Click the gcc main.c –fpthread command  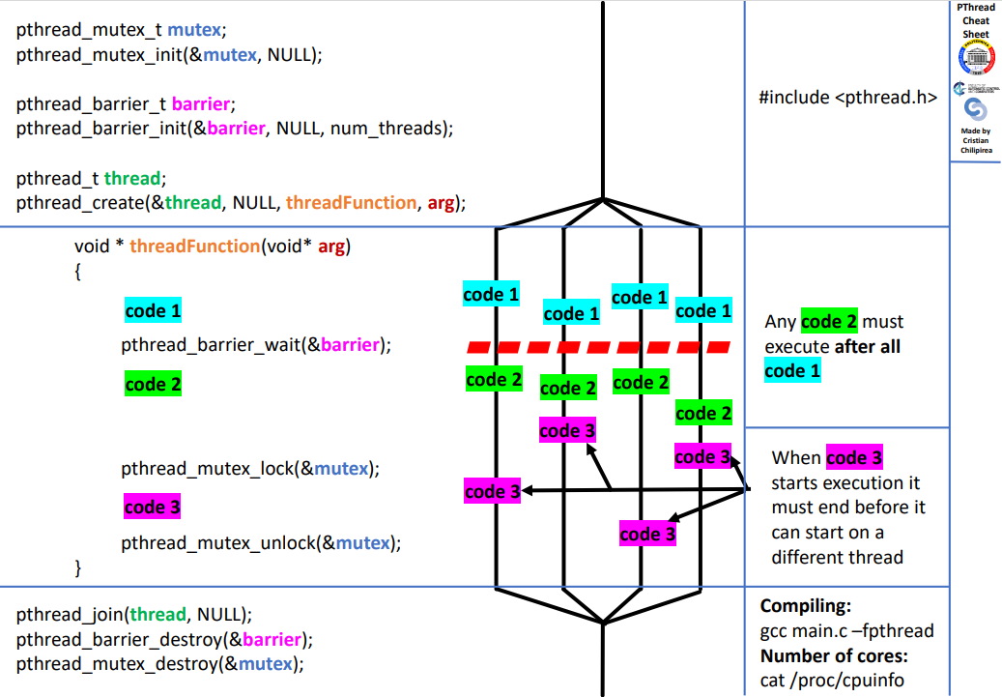(846, 631)
